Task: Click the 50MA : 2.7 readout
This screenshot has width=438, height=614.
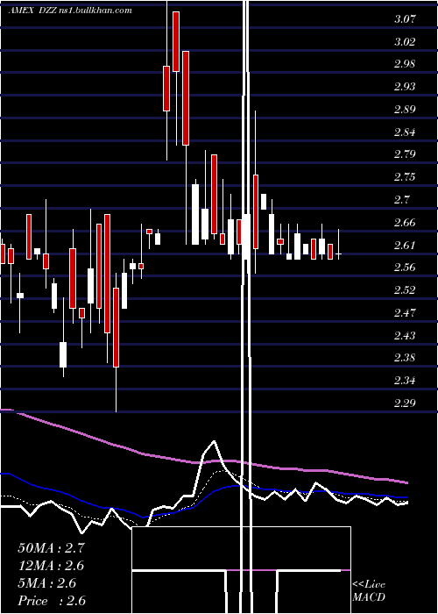Action: click(x=51, y=548)
